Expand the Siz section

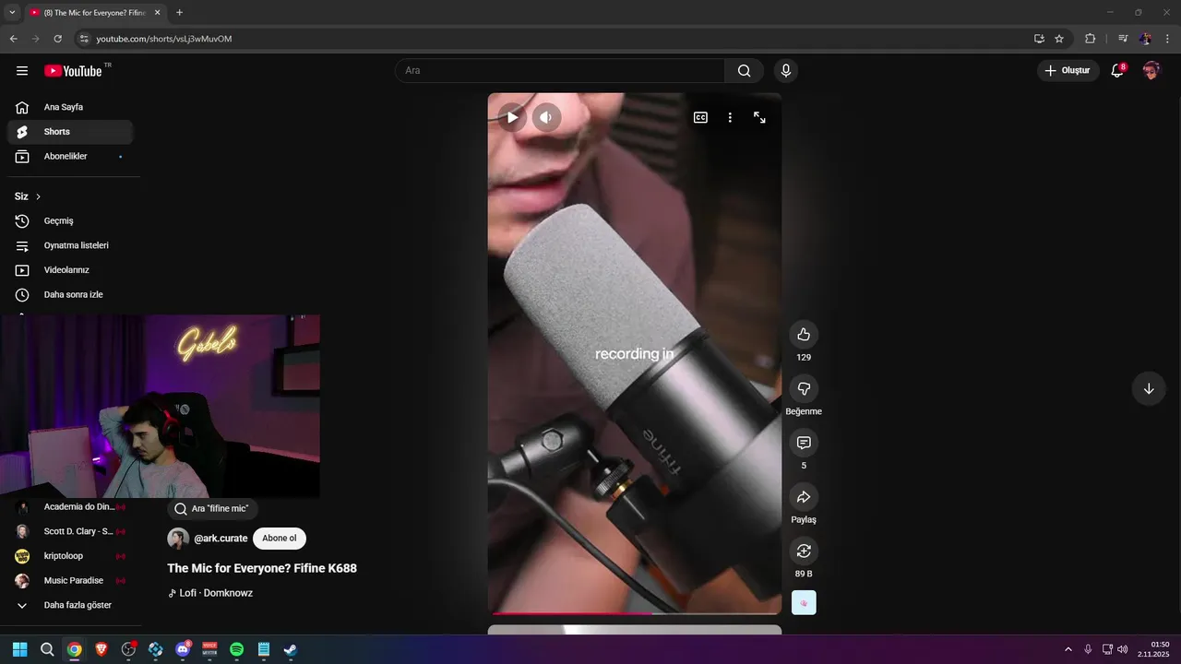coord(28,196)
